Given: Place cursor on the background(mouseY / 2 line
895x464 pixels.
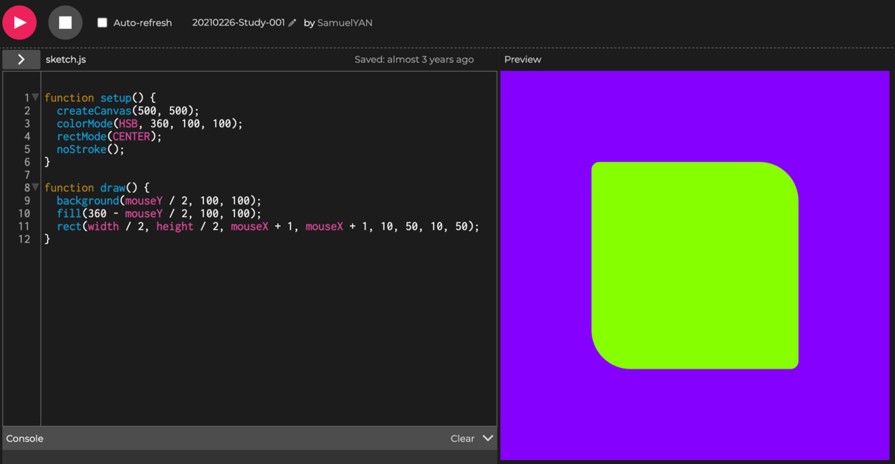Looking at the screenshot, I should (x=160, y=201).
